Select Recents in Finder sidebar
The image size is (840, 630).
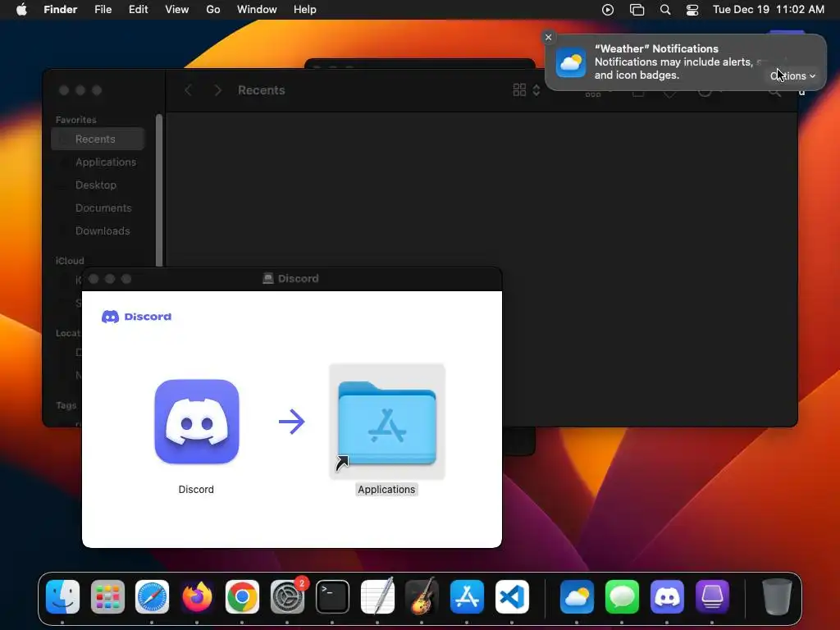98,139
